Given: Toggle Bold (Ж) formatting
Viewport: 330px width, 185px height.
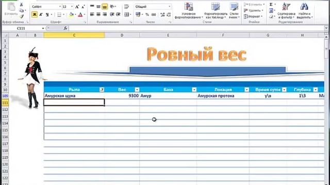Looking at the screenshot, I should click(35, 14).
